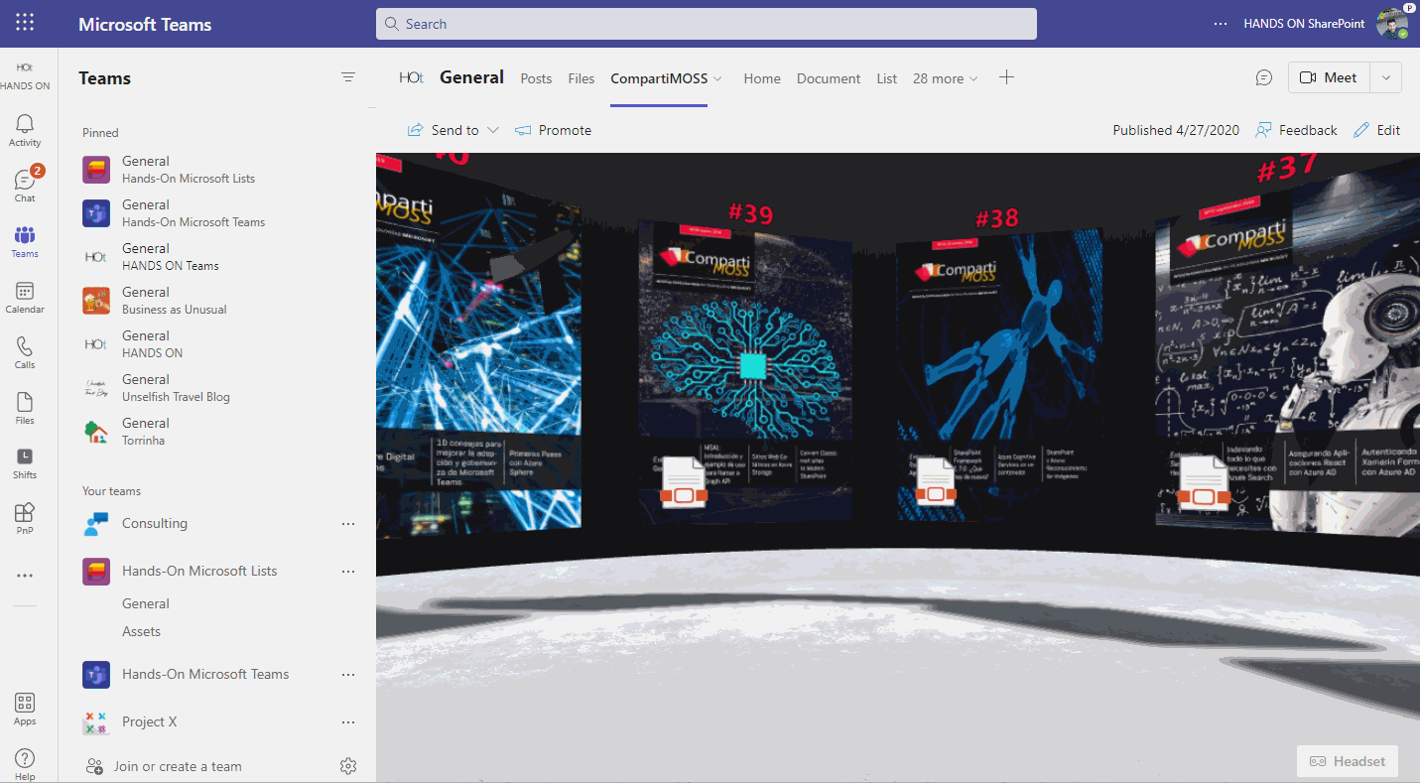This screenshot has height=783, width=1420.
Task: Switch to the Posts tab
Action: [x=536, y=78]
